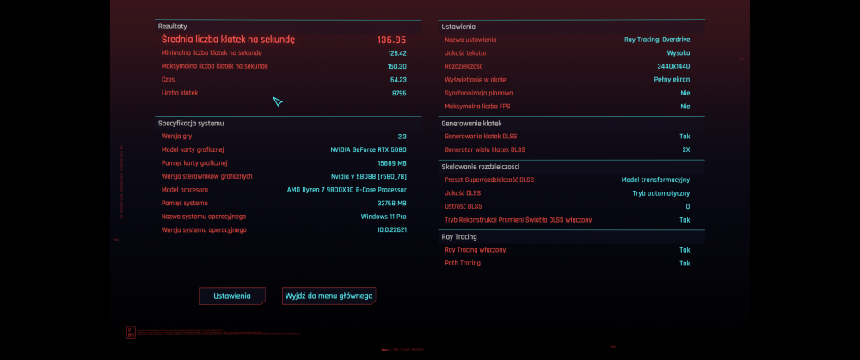Click Tryb Rekonstrukcji Promieni Światła DLSS label
Screen dimensions: 860x360
pyautogui.click(x=519, y=220)
